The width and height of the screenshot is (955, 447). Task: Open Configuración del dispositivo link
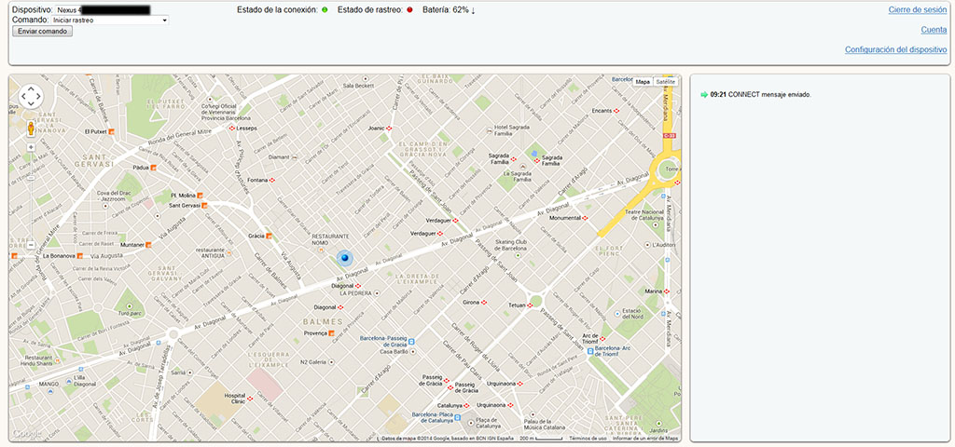[x=895, y=49]
